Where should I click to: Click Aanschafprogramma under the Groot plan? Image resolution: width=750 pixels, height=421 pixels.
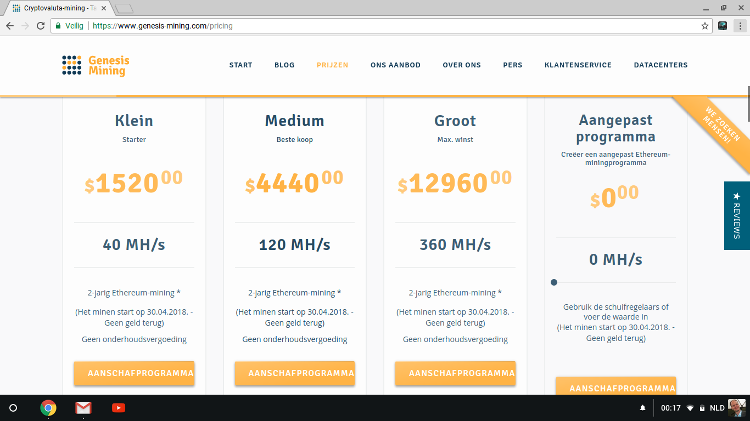coord(455,373)
